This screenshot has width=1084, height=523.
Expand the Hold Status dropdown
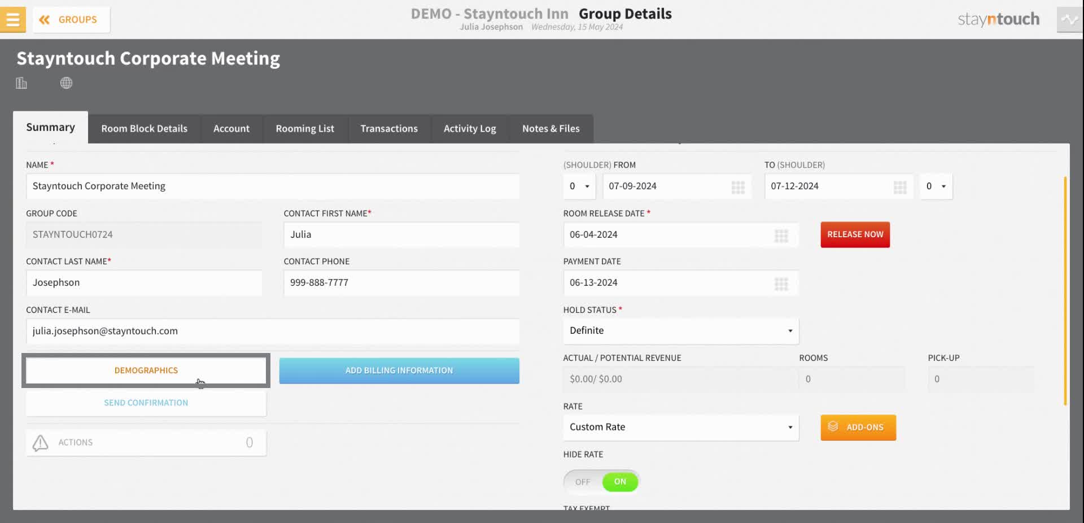point(681,331)
